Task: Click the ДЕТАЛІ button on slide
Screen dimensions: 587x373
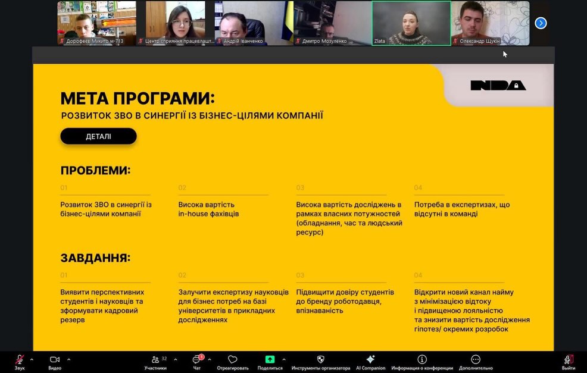Action: tap(98, 136)
